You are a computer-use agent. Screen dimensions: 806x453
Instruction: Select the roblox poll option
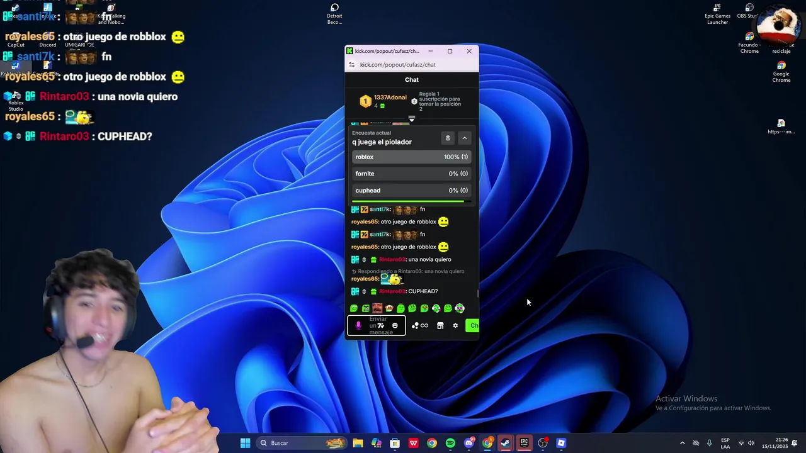click(411, 157)
